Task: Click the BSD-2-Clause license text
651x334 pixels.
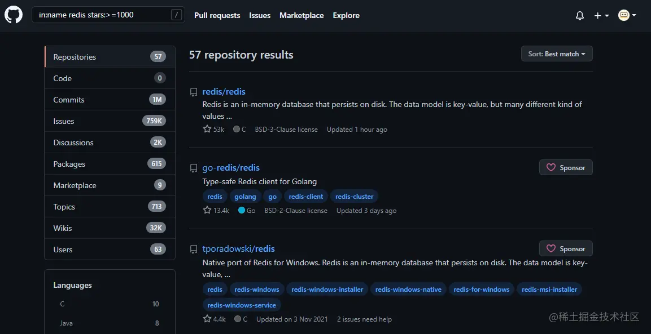Action: tap(296, 211)
